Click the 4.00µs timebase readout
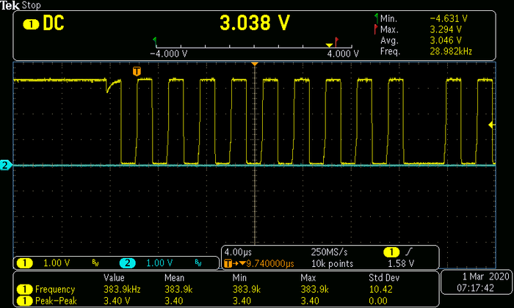The height and width of the screenshot is (308, 514). point(238,252)
